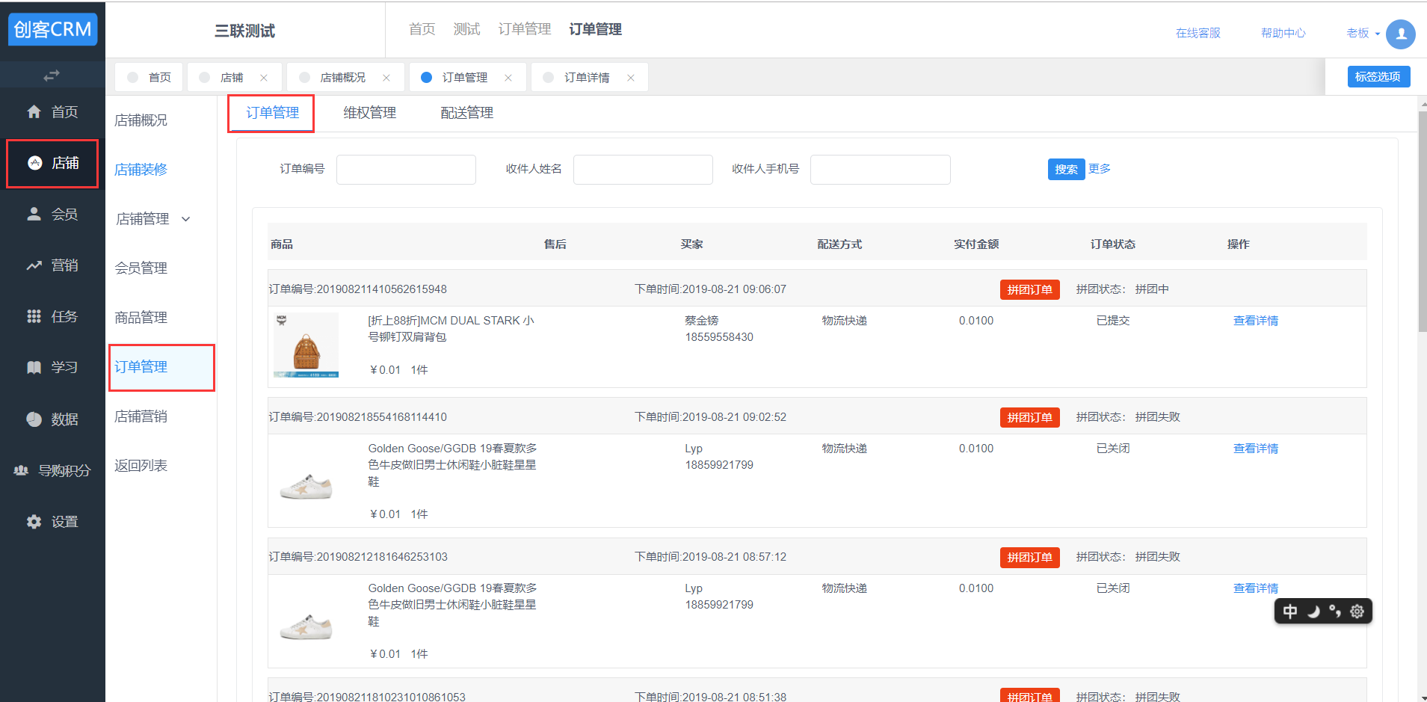Open the 老板 user dropdown
Image resolution: width=1427 pixels, height=702 pixels.
coord(1363,34)
